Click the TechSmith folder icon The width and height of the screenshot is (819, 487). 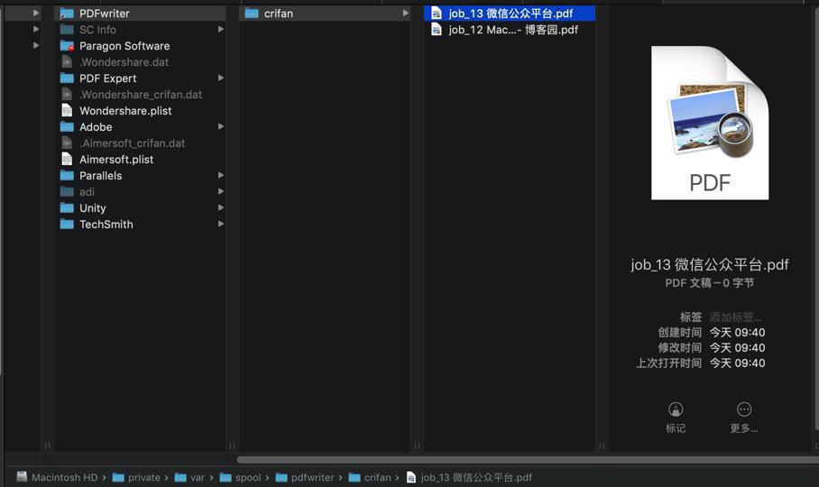(67, 224)
